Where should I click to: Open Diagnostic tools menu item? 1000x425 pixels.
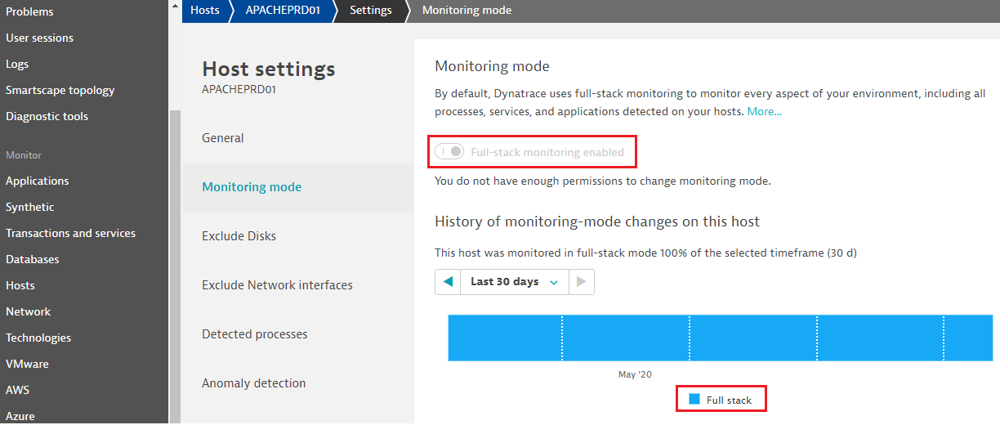47,116
